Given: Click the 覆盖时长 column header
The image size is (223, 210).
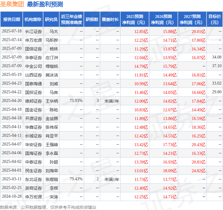Looking at the screenshot, I should [110, 19].
